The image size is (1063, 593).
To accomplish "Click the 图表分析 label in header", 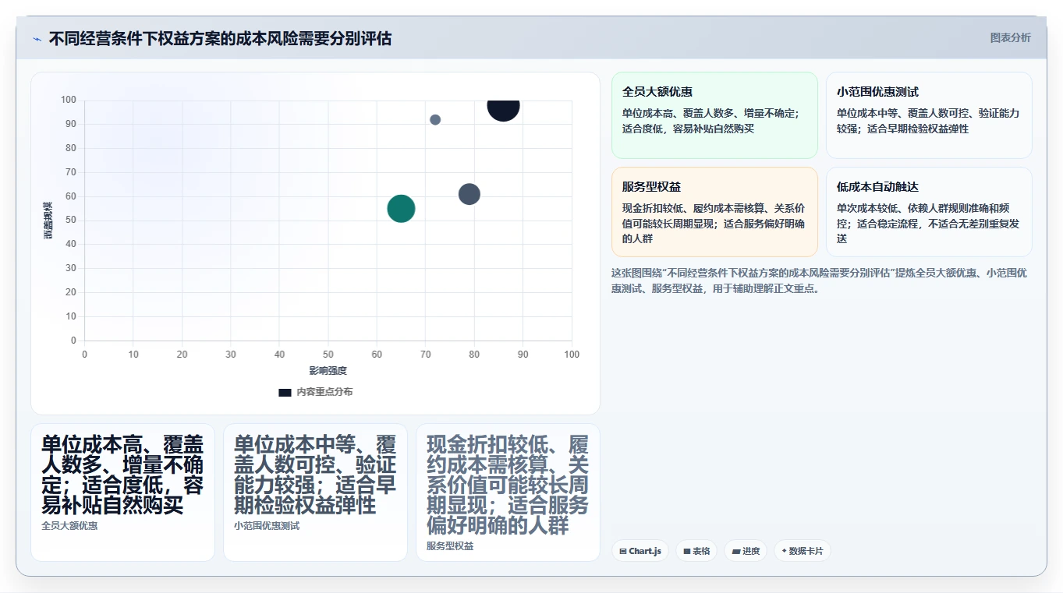I will (1010, 37).
